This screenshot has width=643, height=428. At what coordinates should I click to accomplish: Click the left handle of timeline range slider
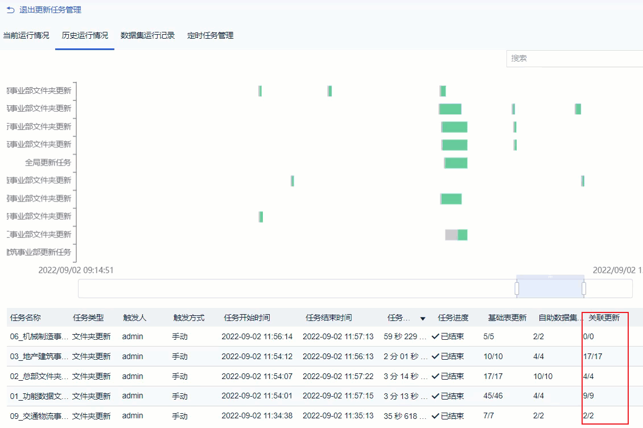pos(517,289)
